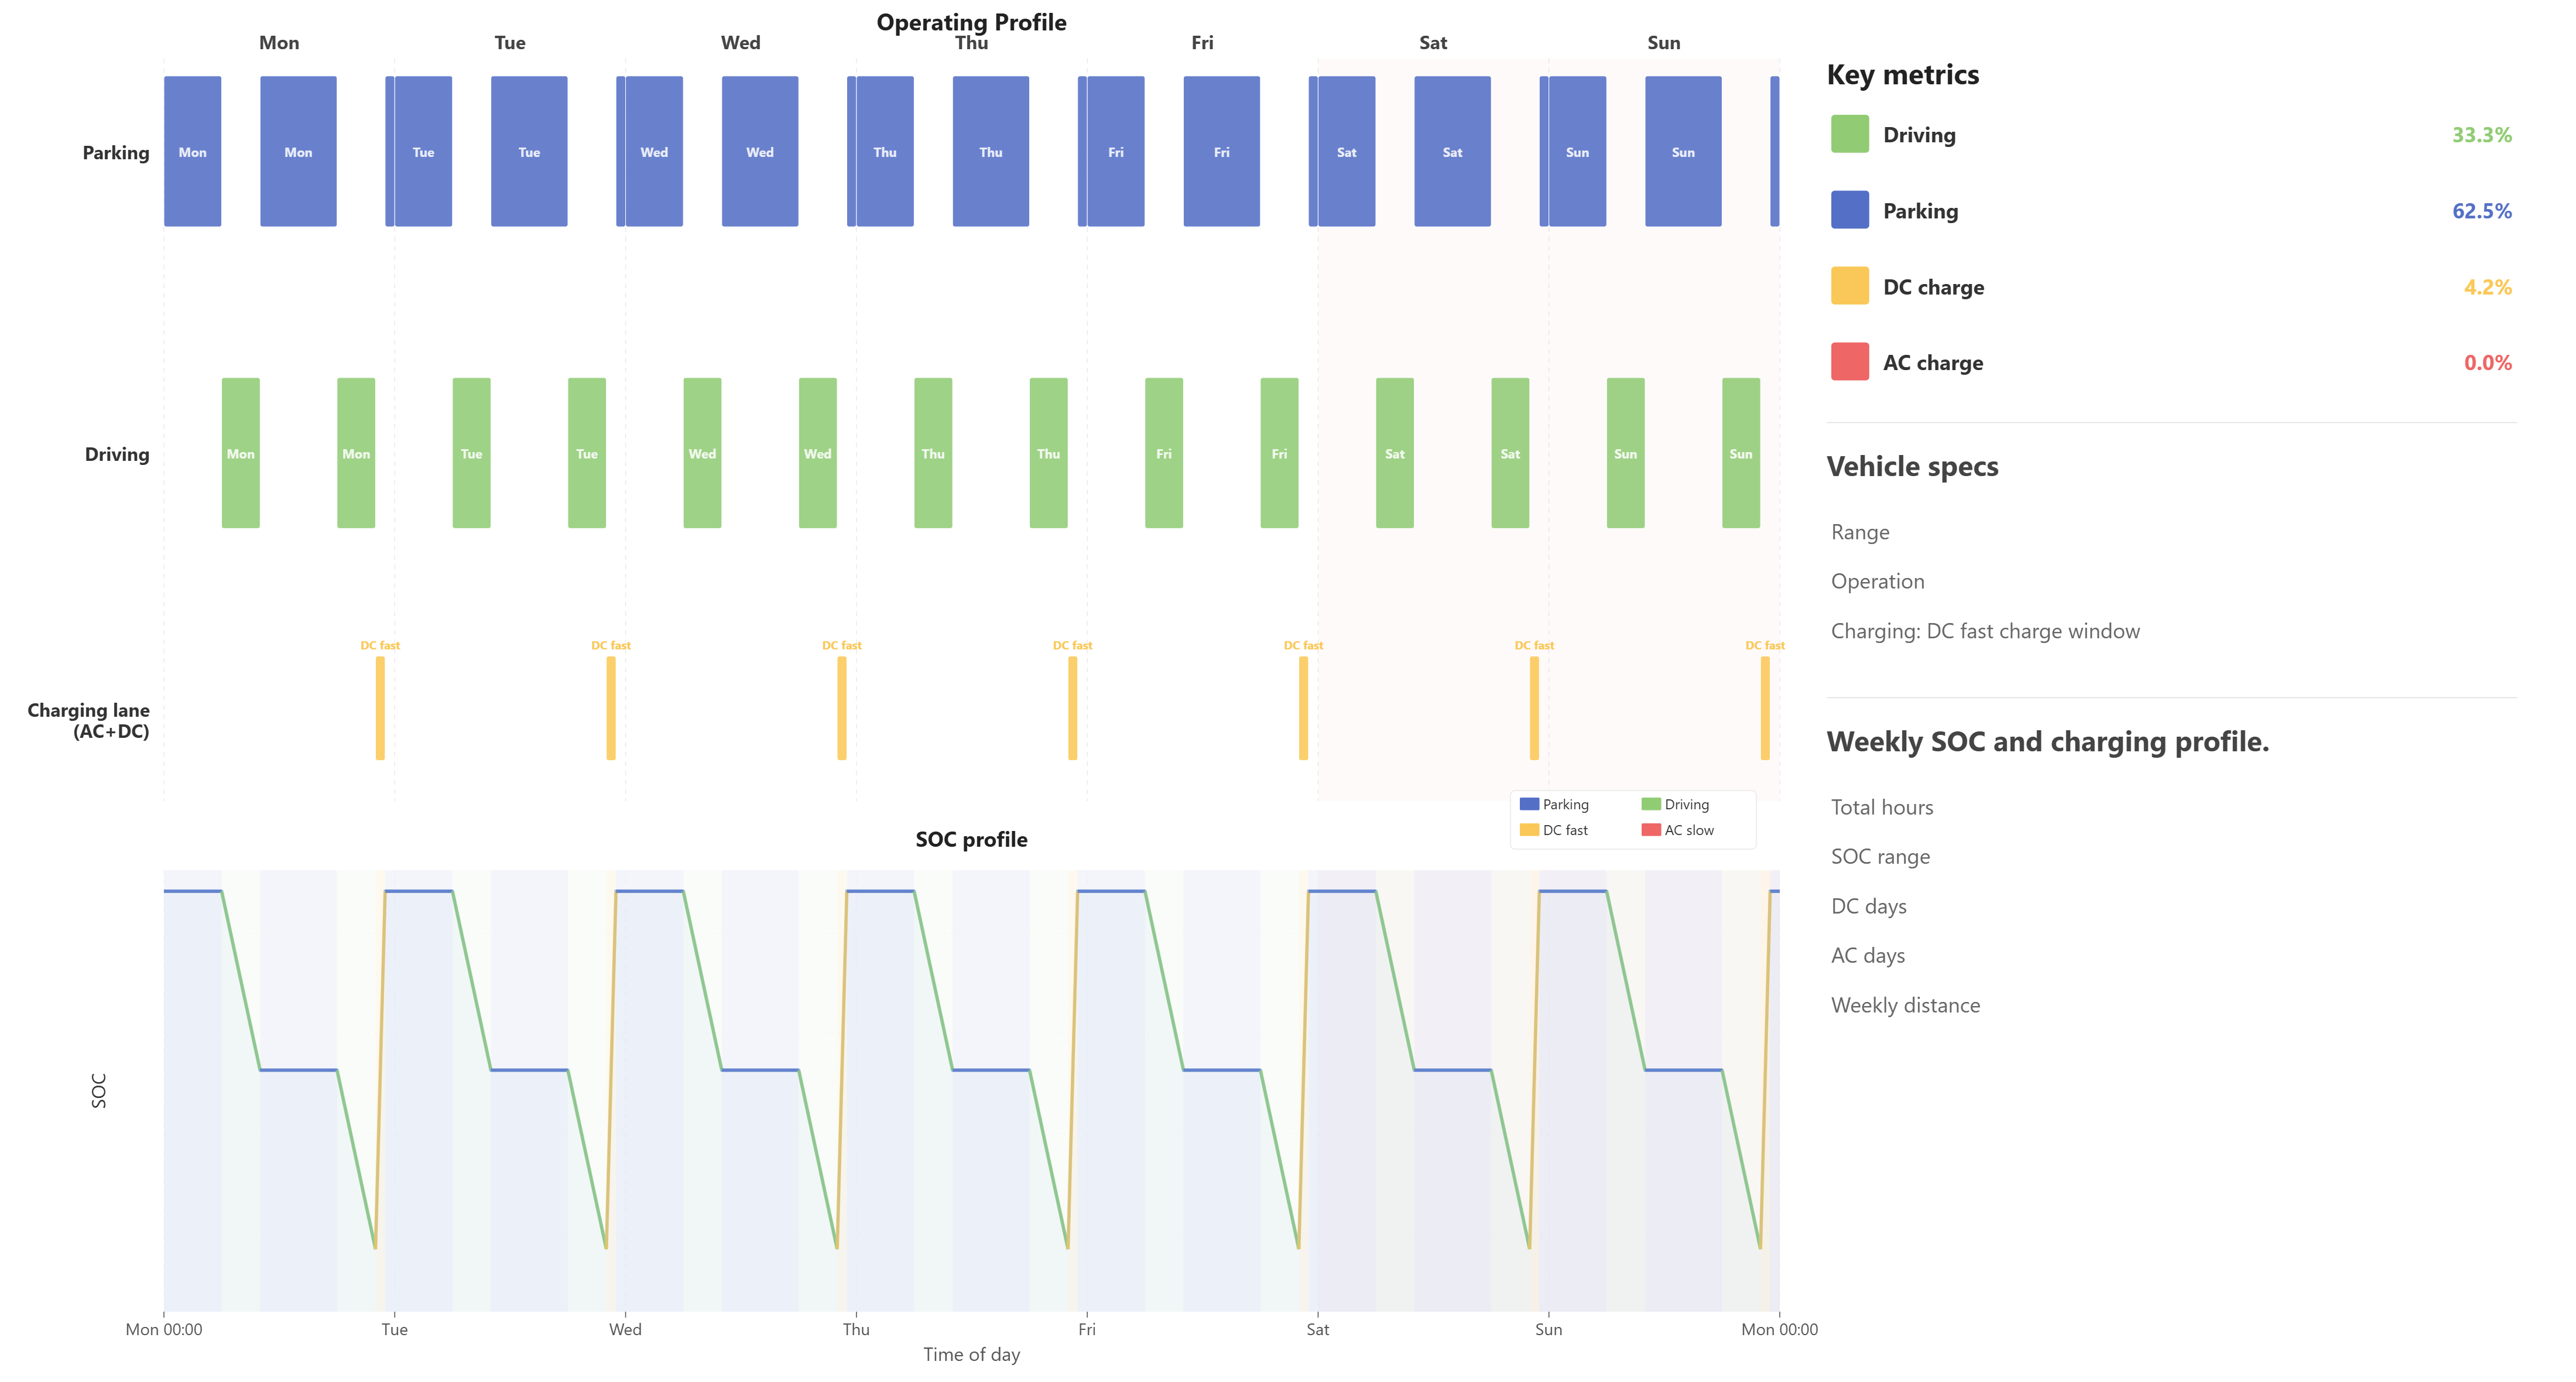Screen dimensions: 2576x1382
Task: Click the Weekly distance row
Action: pos(1905,1005)
